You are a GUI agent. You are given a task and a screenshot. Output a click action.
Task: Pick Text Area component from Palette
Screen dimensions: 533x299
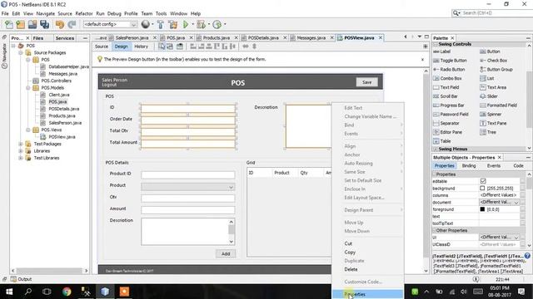point(493,87)
